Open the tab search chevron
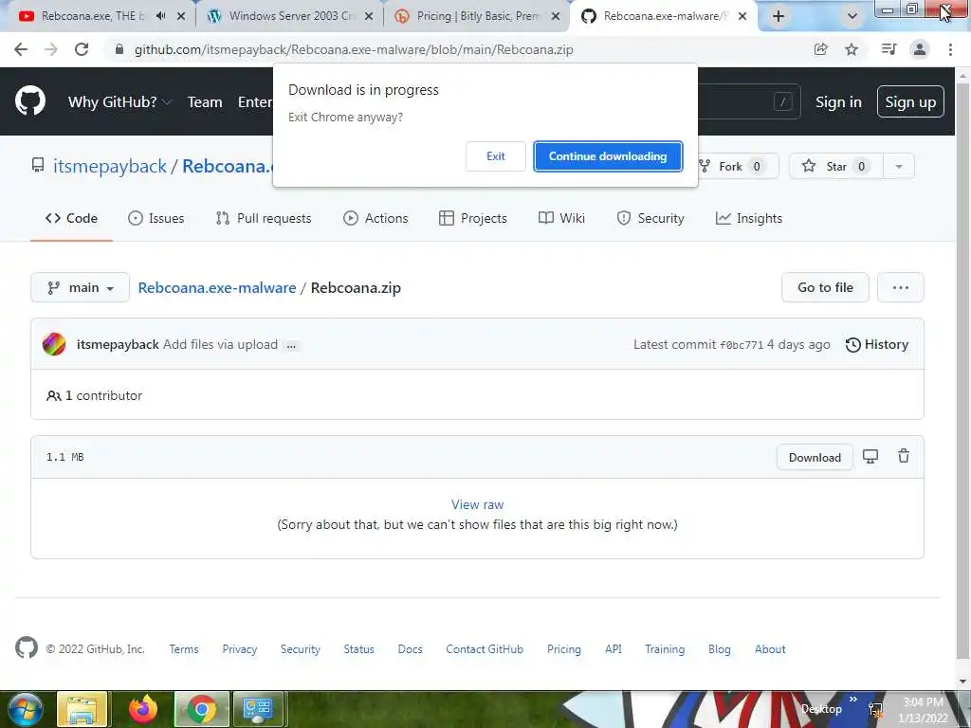971x728 pixels. click(x=852, y=17)
